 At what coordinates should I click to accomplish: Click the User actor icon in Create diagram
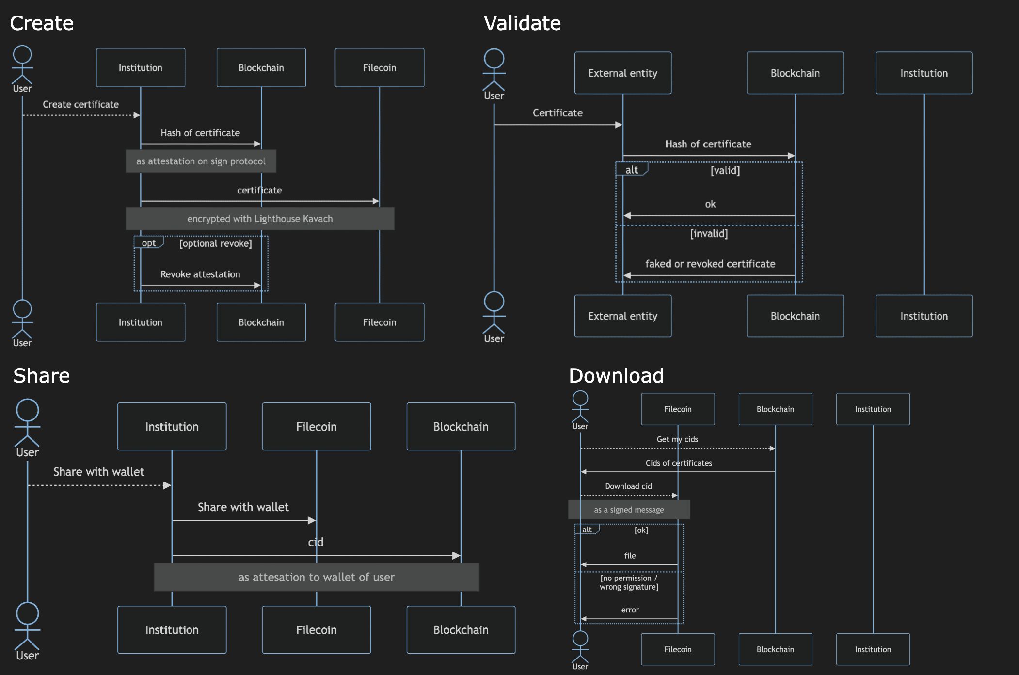(23, 64)
